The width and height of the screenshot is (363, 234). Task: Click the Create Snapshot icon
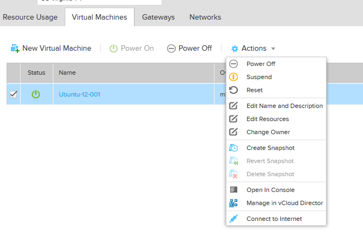tap(233, 148)
